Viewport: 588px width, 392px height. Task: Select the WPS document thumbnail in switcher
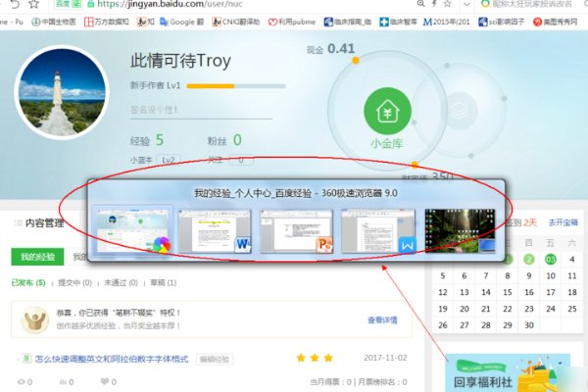pyautogui.click(x=378, y=230)
